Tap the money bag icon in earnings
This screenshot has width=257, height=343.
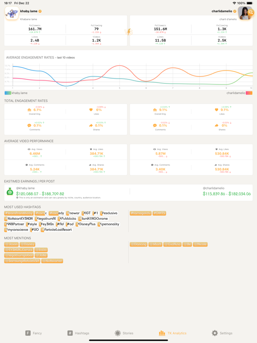[x=10, y=192]
